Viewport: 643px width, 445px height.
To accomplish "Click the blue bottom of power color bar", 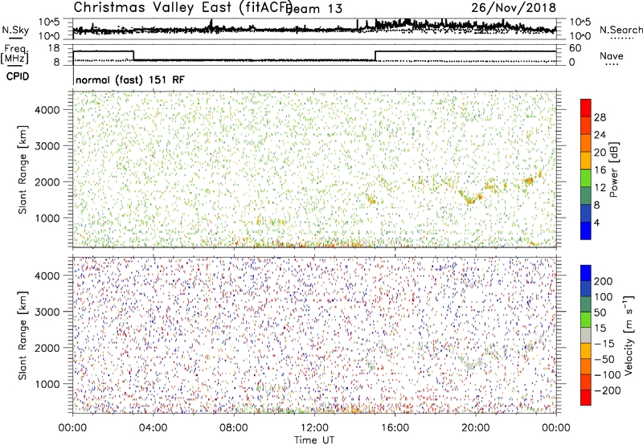I will [x=586, y=231].
